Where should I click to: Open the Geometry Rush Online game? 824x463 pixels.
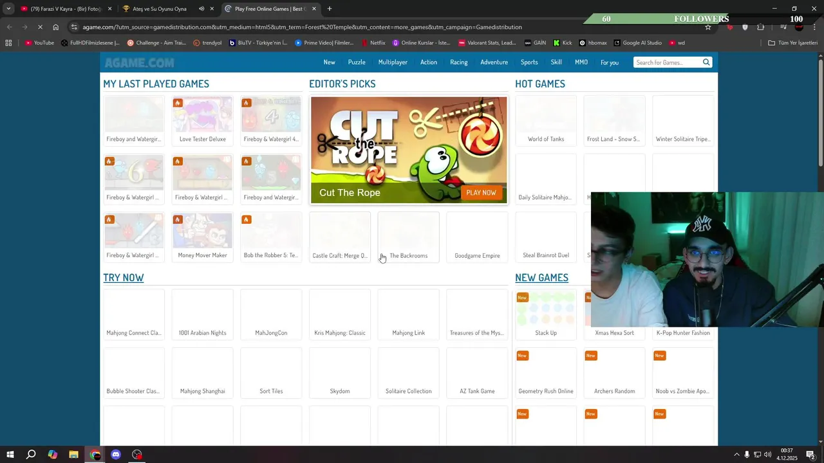pyautogui.click(x=546, y=373)
